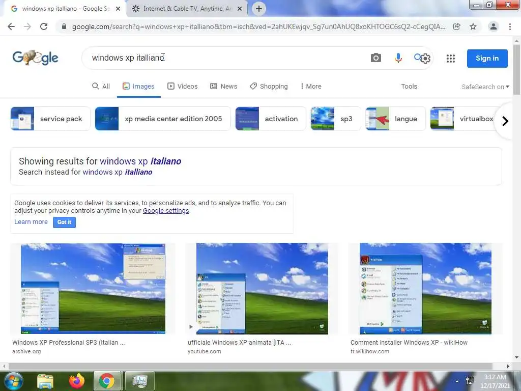Select the virtualbox suggestion chip
The image size is (521, 391).
pos(464,119)
